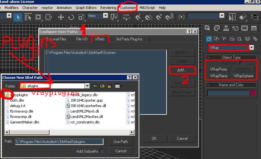Select Lights category icon
This screenshot has width=261, height=159.
click(224, 39)
